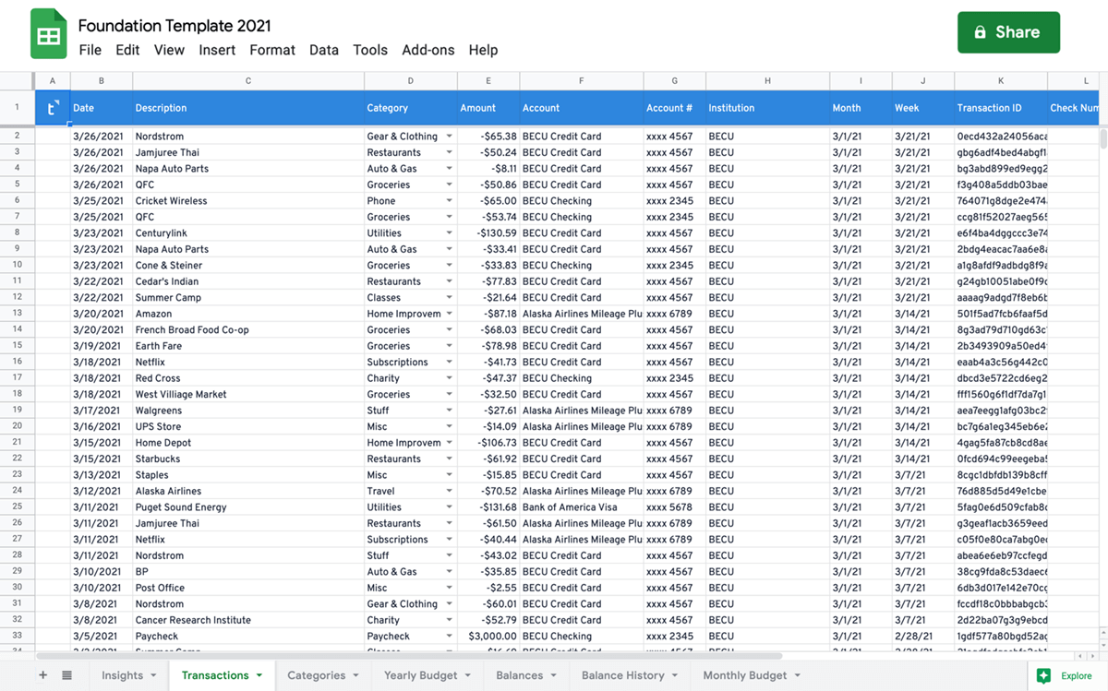Click the Share button
The height and width of the screenshot is (691, 1108).
[1008, 32]
